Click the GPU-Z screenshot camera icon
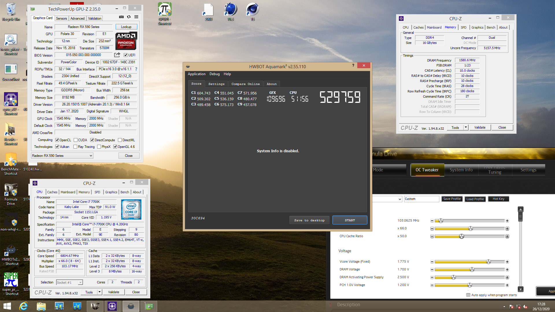The height and width of the screenshot is (312, 555). [x=121, y=17]
